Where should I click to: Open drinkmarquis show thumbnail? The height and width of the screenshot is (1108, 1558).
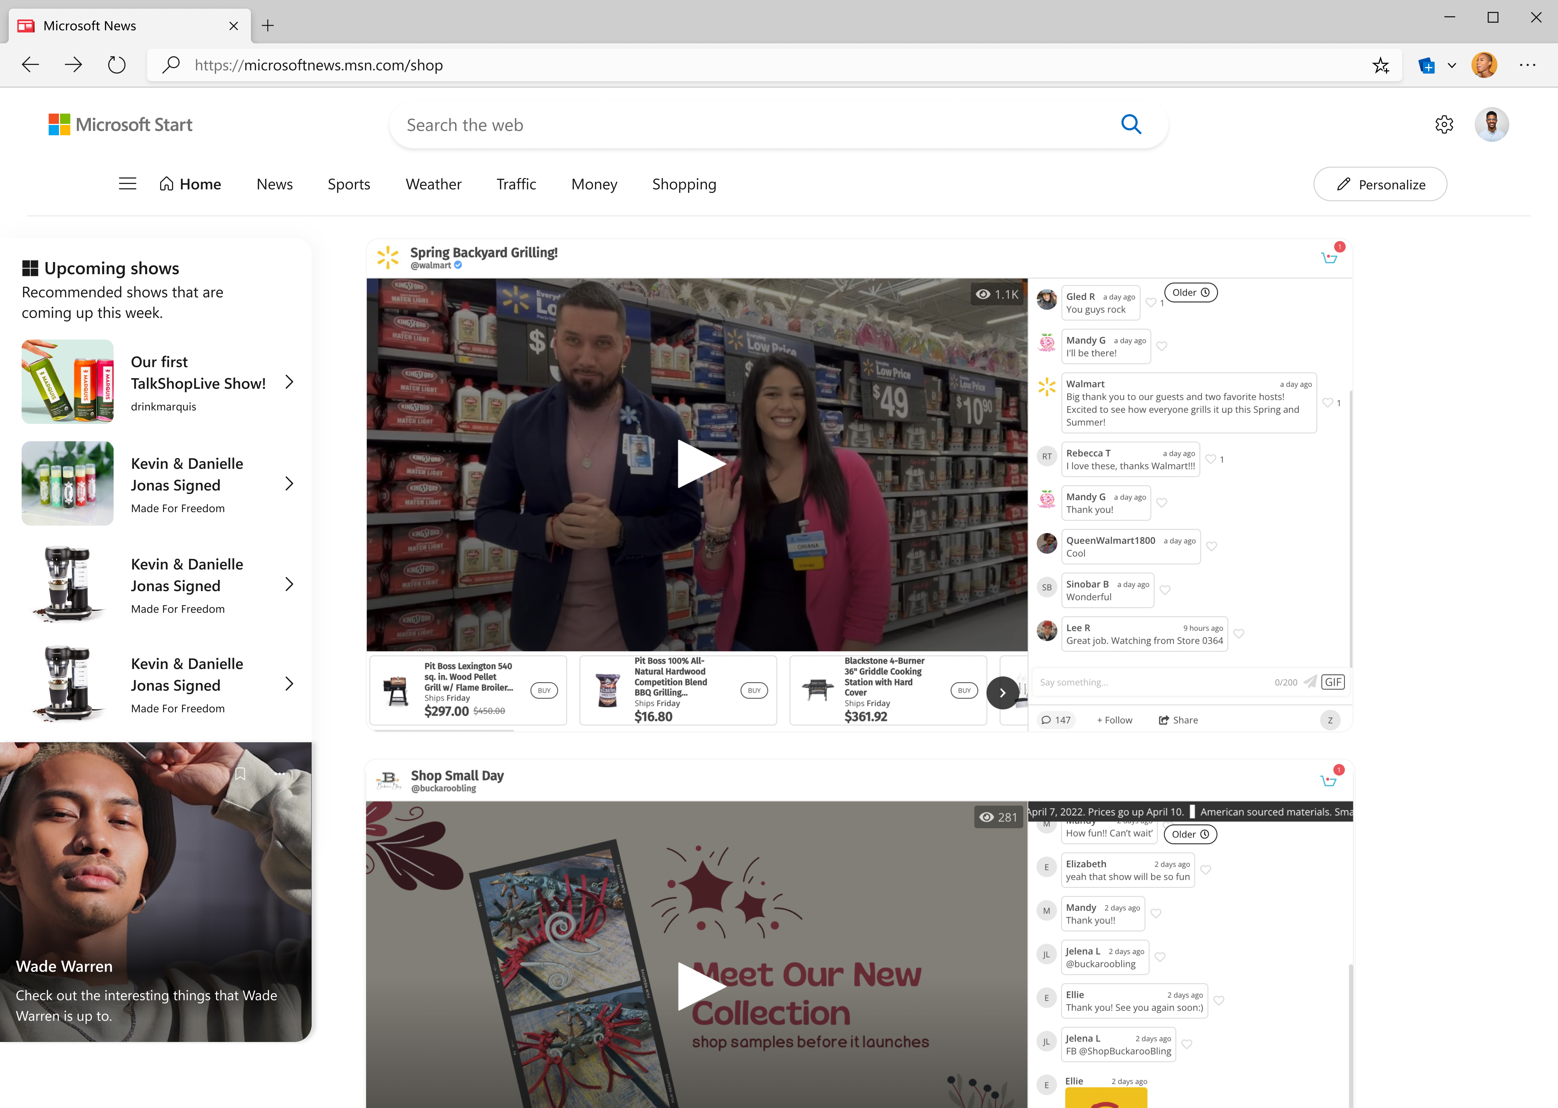68,382
